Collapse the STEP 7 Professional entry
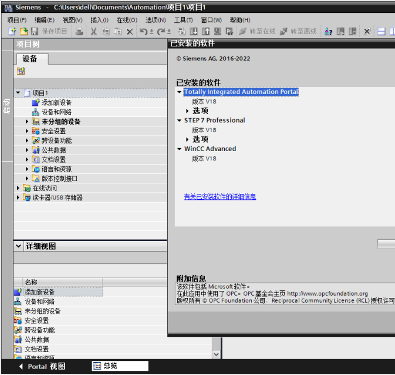The height and width of the screenshot is (375, 395). click(179, 120)
